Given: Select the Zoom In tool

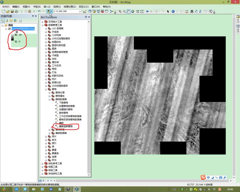Looking at the screenshot, I should (x=120, y=11).
